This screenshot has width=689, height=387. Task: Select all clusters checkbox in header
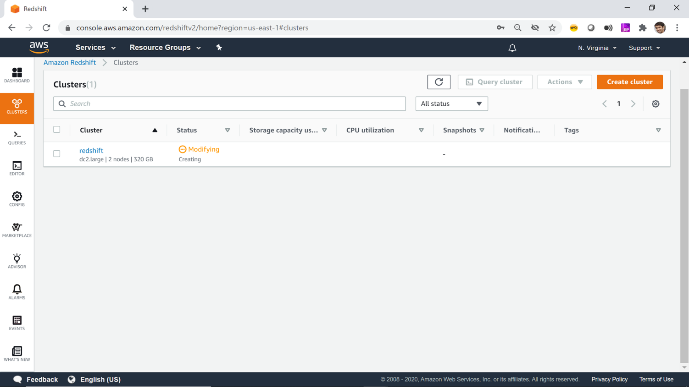point(57,130)
